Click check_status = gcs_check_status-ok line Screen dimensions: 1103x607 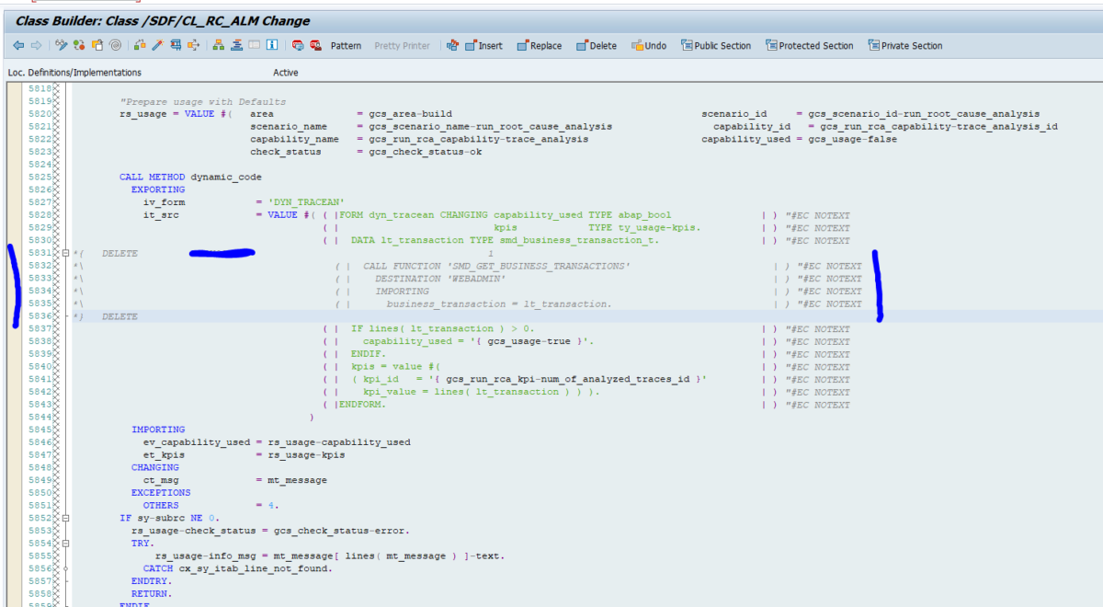point(366,152)
